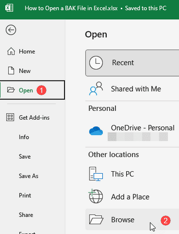The width and height of the screenshot is (179, 234).
Task: Choose Add a Place
Action: click(x=132, y=197)
